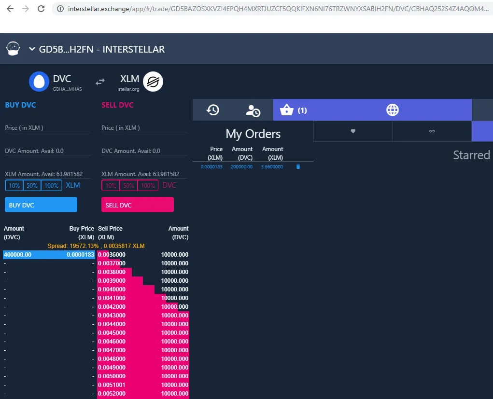Select sell order at 0.0050000
493x399 pixels.
tap(143, 376)
